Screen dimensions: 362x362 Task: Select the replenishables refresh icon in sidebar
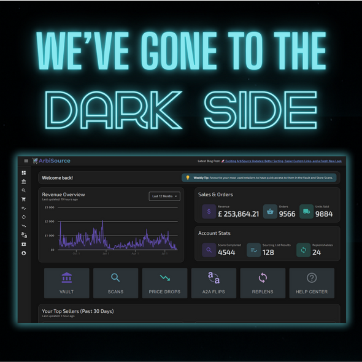pos(24,217)
